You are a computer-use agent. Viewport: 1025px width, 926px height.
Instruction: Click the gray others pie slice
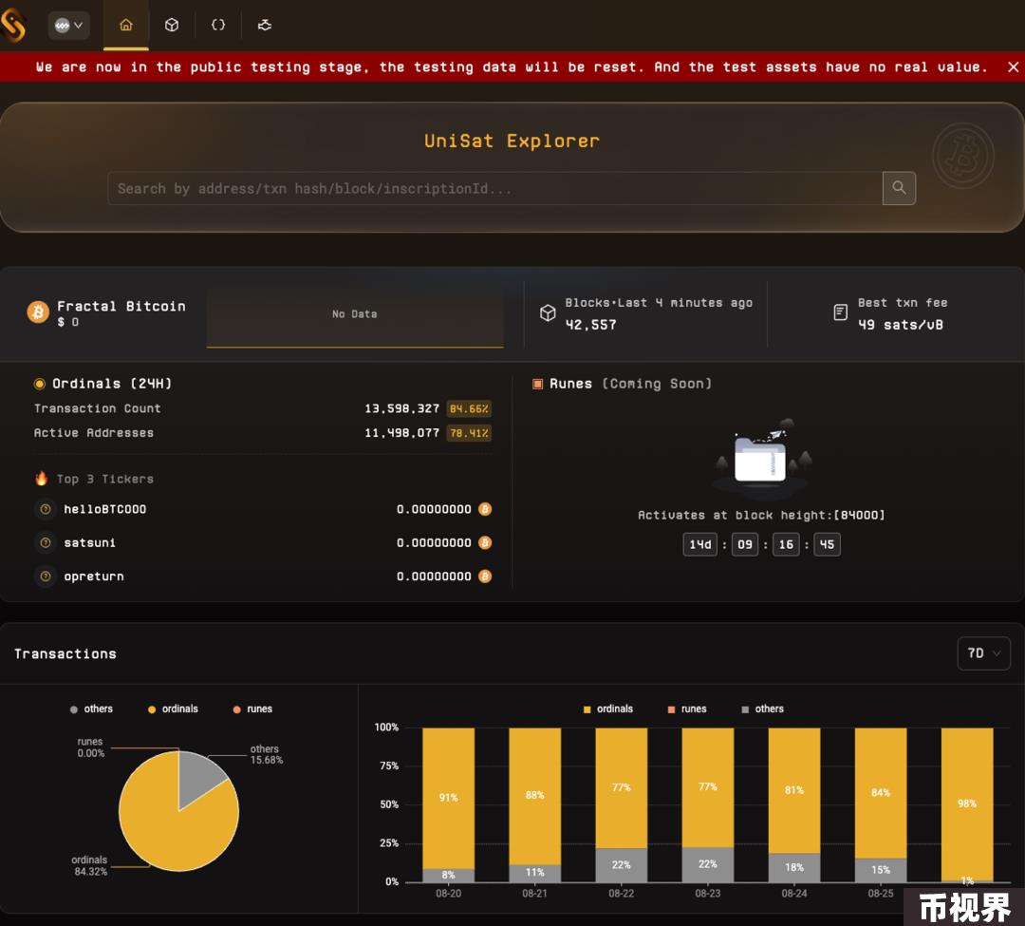tap(197, 776)
